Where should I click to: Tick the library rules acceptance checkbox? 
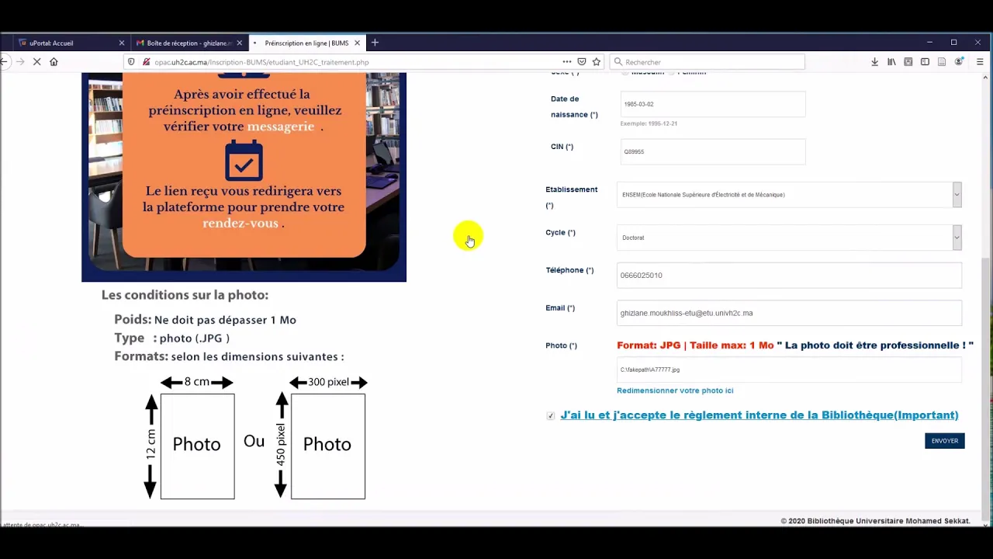pyautogui.click(x=551, y=416)
